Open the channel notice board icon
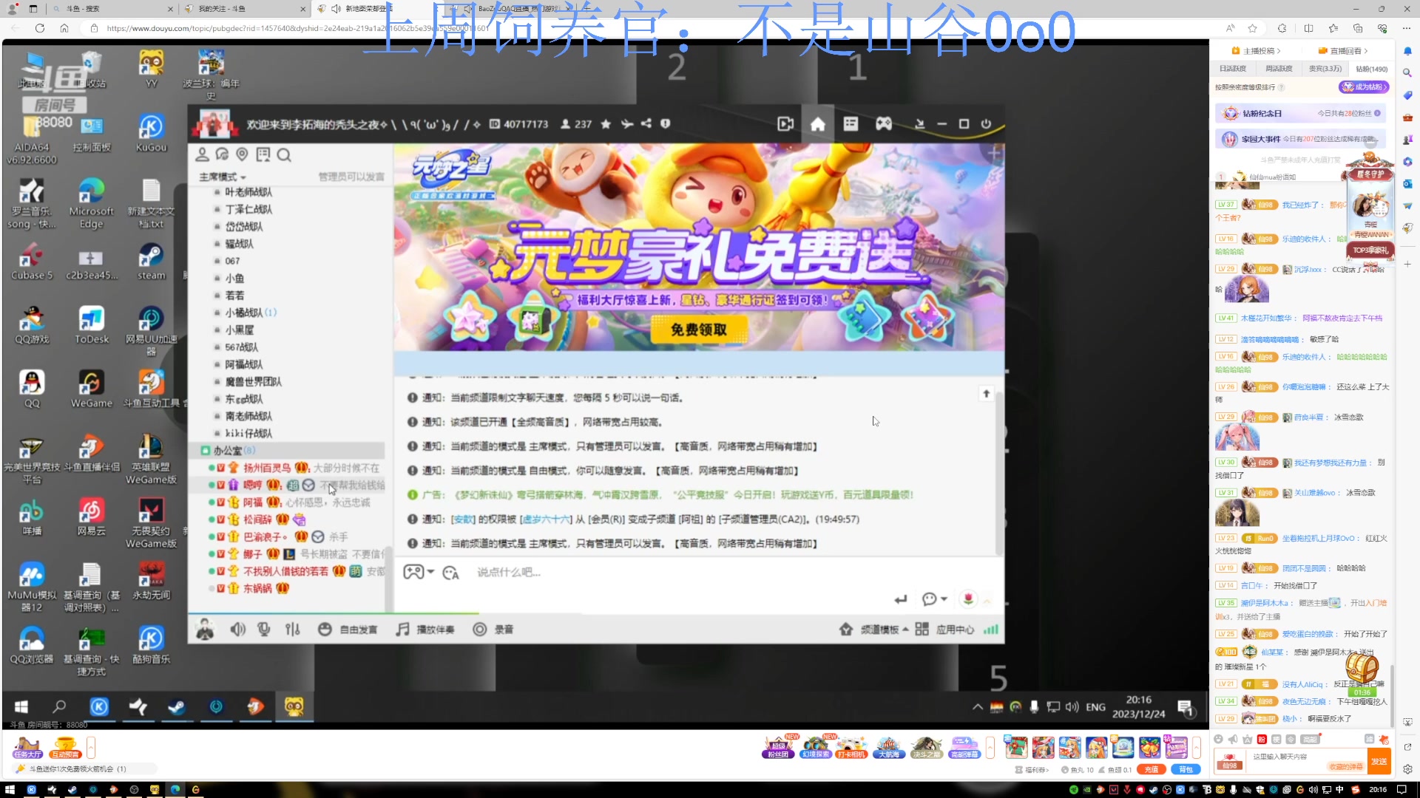This screenshot has height=798, width=1420. (263, 154)
